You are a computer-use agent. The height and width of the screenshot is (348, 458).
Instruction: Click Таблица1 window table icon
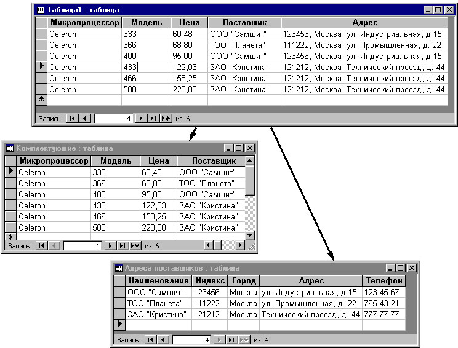(x=41, y=10)
